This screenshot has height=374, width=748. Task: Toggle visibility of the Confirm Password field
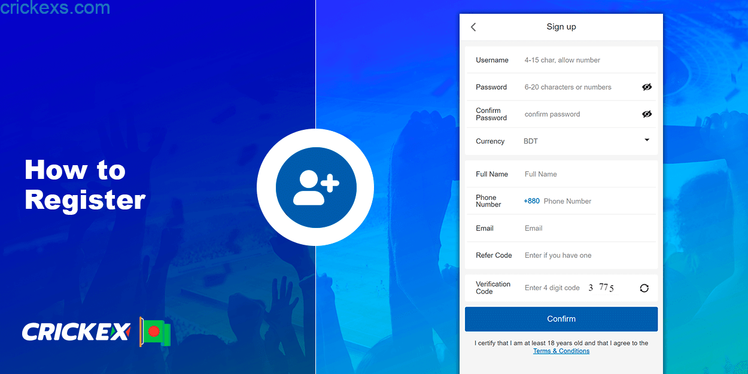[x=647, y=114]
